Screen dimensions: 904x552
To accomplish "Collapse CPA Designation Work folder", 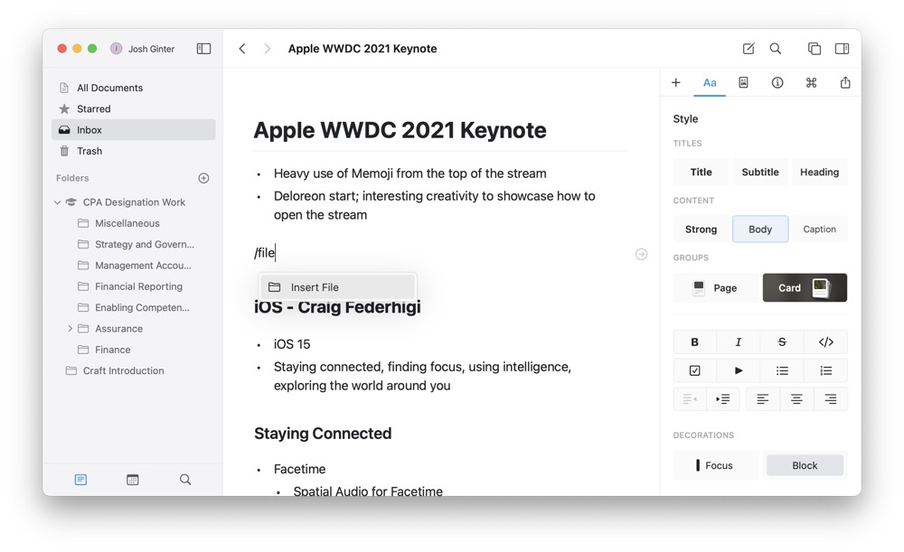I will click(57, 202).
